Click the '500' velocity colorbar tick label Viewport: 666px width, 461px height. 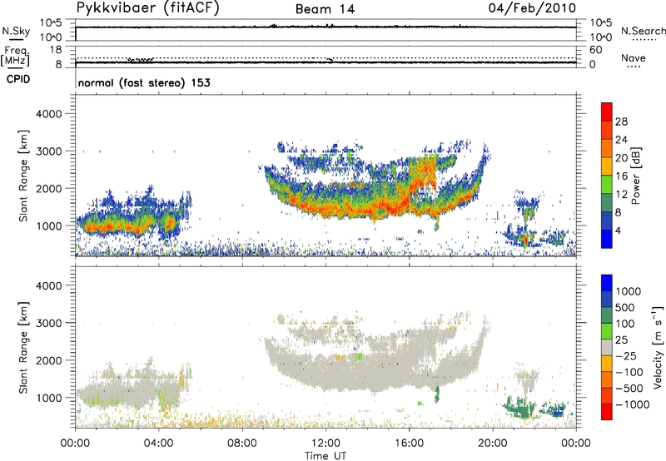pos(625,307)
